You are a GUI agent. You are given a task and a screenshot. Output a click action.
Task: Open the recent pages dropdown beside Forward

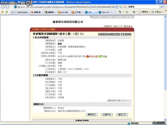point(11,7)
